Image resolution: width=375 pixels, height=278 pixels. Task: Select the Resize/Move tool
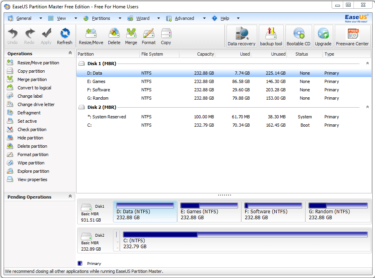click(x=91, y=36)
